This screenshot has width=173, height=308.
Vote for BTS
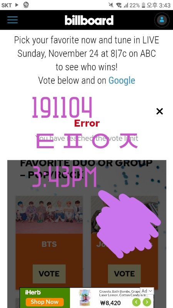coord(49,274)
